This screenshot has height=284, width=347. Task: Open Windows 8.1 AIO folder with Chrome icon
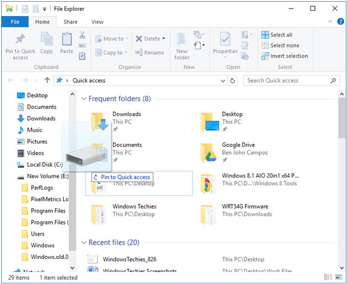(208, 184)
